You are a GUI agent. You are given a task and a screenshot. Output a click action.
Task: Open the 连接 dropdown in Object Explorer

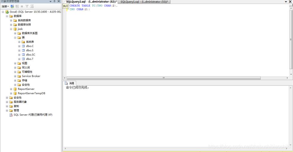coord(5,6)
